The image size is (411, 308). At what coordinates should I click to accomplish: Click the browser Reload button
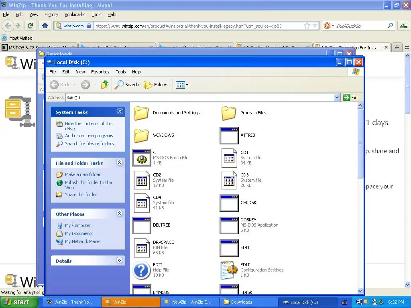point(30,26)
